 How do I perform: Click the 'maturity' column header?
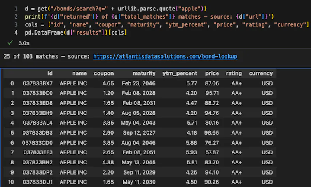144,73
